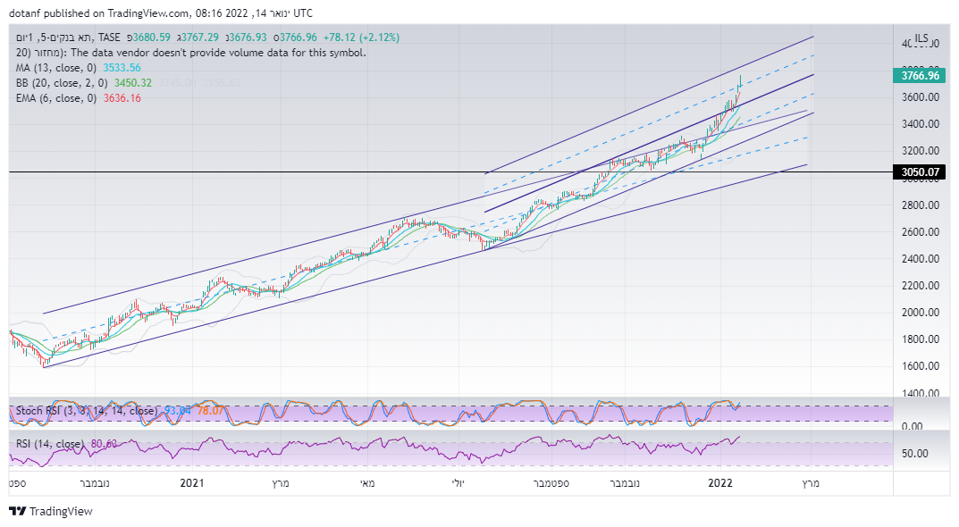Click the BB value 3450.32

click(x=132, y=83)
